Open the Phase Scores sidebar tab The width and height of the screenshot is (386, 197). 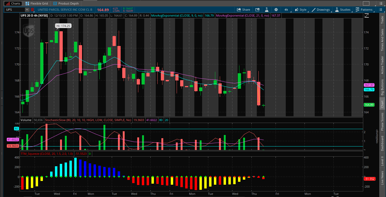382,121
